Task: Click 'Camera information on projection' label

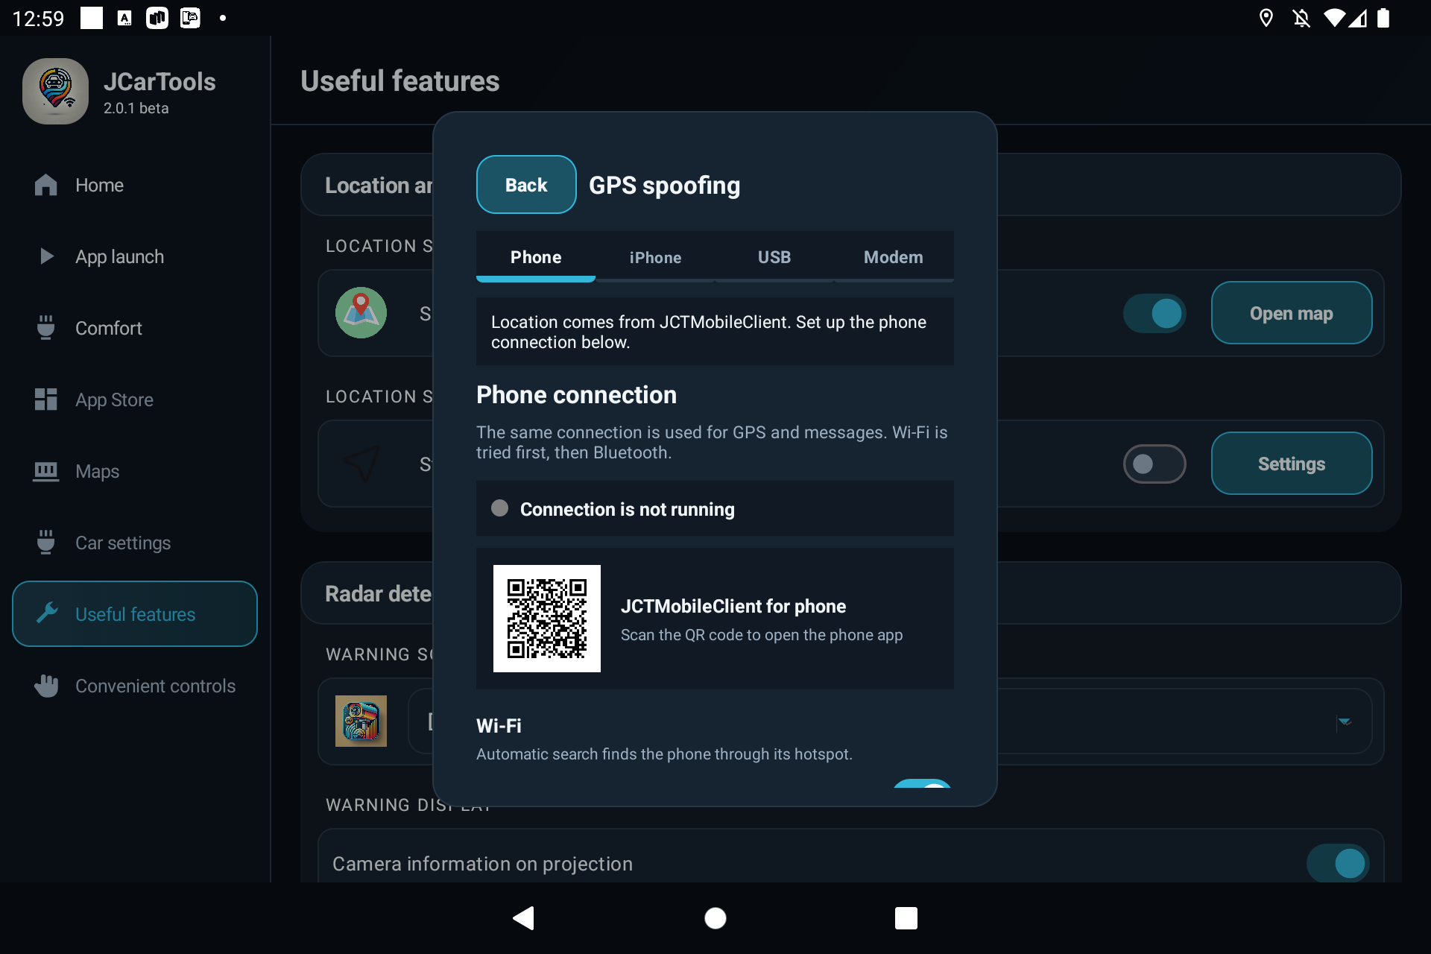Action: 482,863
